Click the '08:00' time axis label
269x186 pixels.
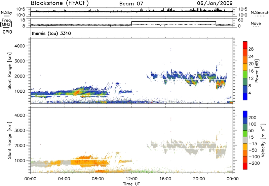(98, 179)
